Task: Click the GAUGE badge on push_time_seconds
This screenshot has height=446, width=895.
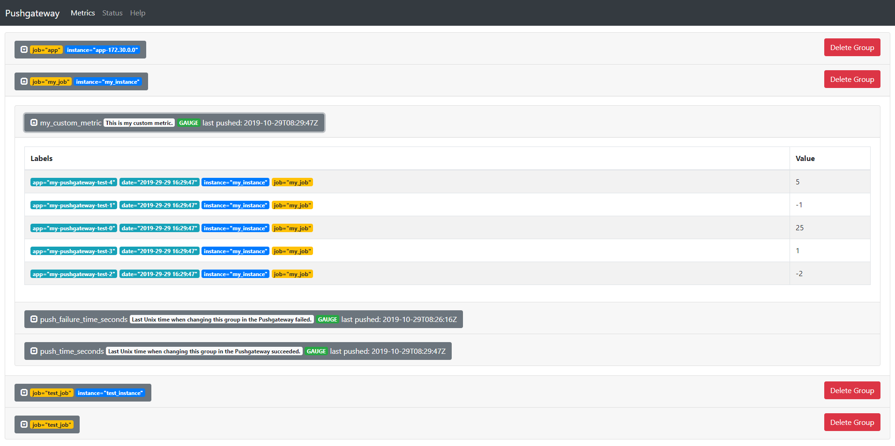Action: point(316,351)
